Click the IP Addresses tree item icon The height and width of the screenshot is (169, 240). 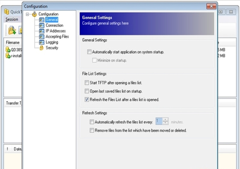[x=42, y=31]
